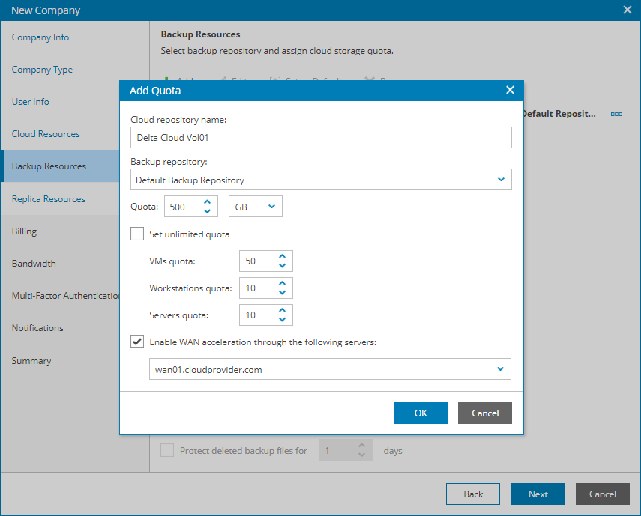Increase VMs quota using up arrow
641x516 pixels.
[282, 256]
